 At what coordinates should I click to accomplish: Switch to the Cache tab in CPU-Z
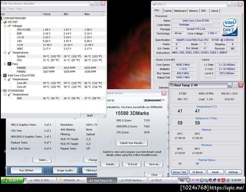[x=168, y=11]
